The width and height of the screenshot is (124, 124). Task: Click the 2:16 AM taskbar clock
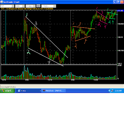(118, 91)
